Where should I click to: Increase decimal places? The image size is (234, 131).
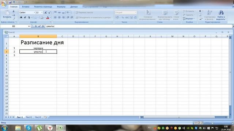pos(131,17)
